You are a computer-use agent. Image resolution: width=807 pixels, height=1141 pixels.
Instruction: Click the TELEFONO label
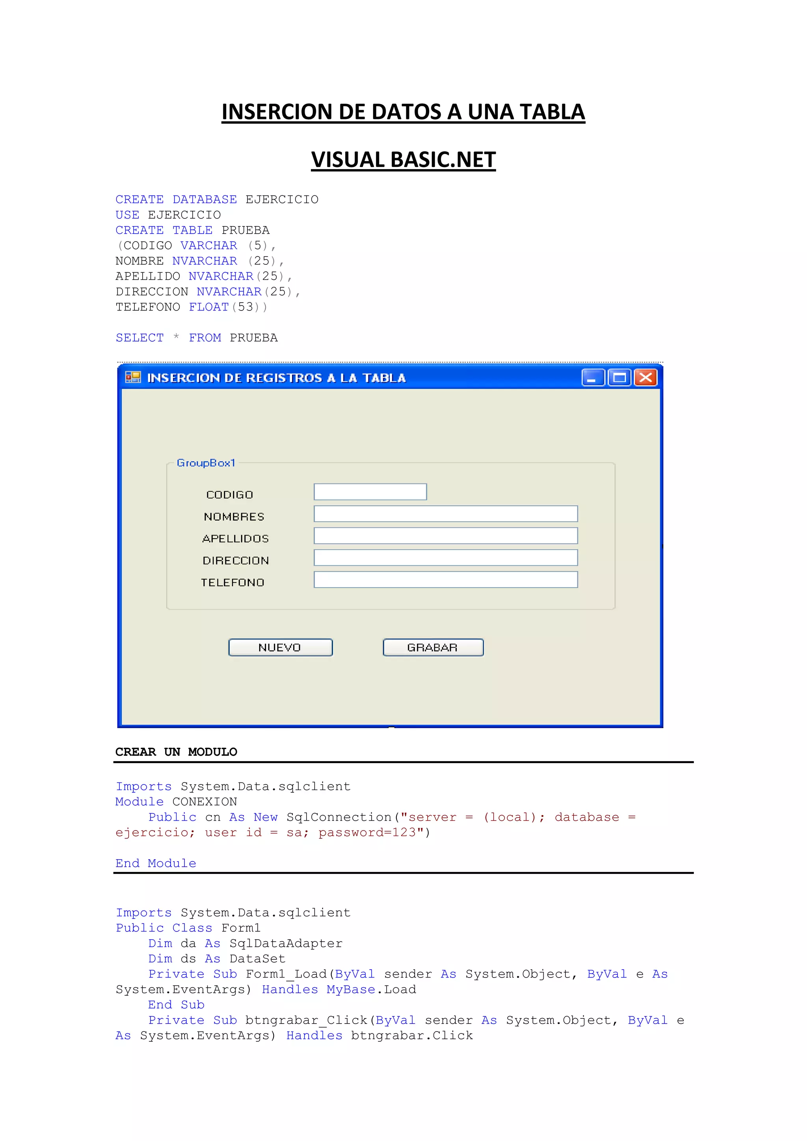point(232,582)
